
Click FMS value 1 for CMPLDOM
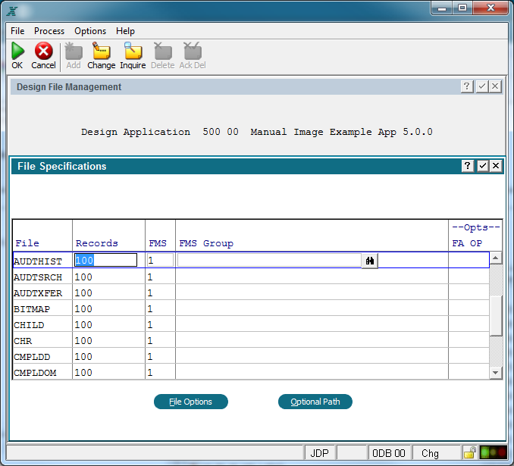[150, 373]
